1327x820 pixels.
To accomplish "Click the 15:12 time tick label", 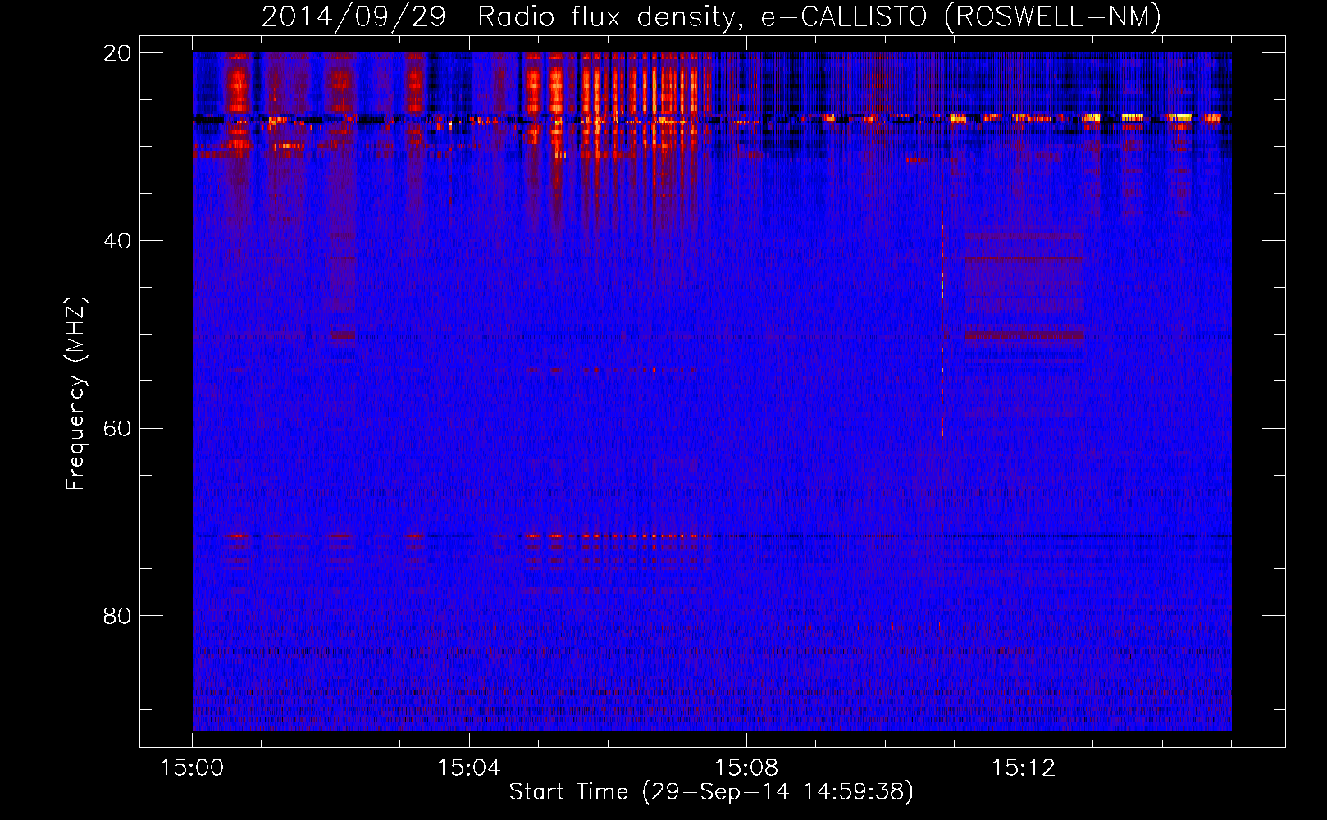I will tap(1023, 768).
